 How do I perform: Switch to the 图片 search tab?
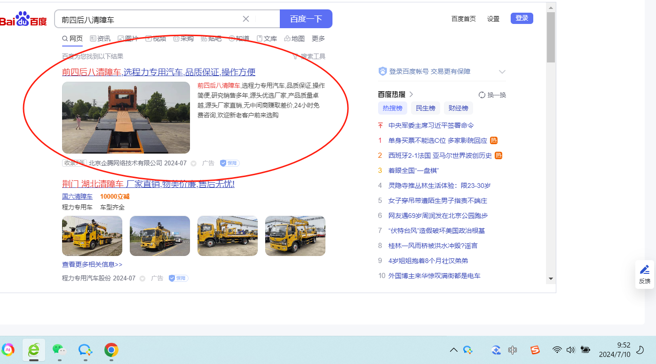pyautogui.click(x=128, y=39)
